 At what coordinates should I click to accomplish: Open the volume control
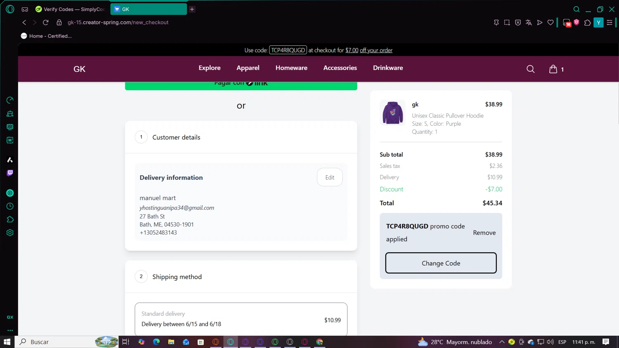550,342
